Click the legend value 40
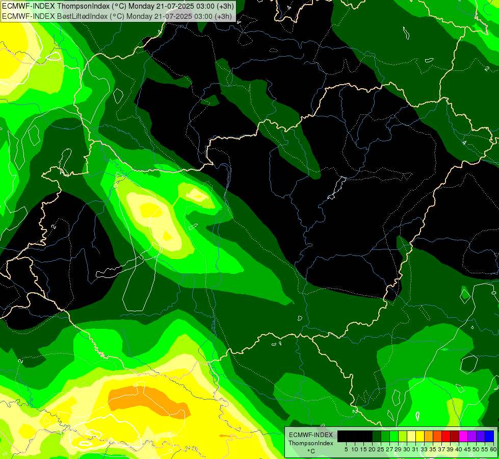 point(459,449)
